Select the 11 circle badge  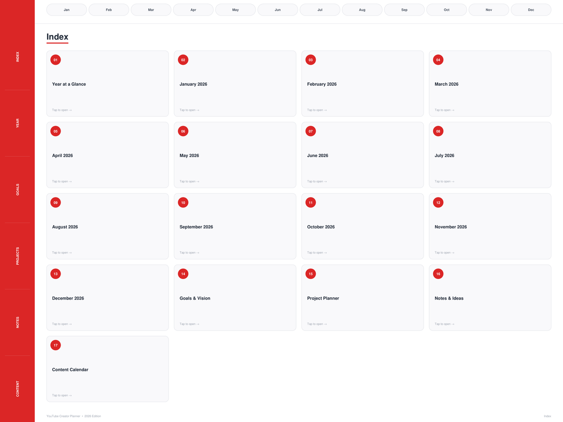311,203
